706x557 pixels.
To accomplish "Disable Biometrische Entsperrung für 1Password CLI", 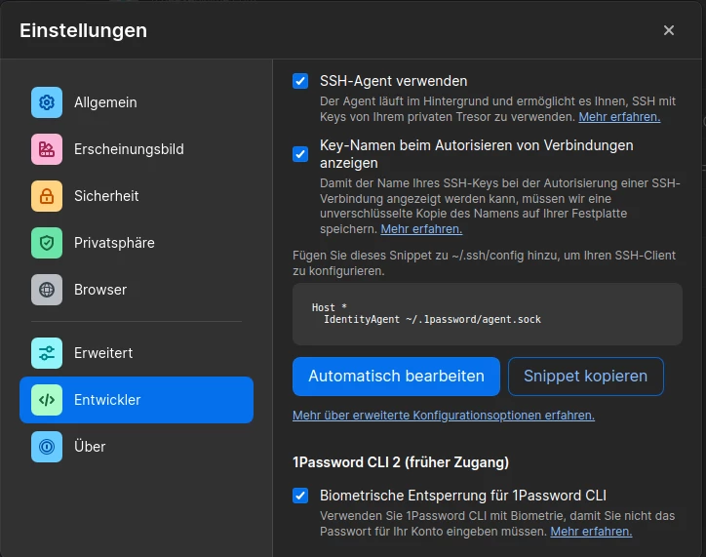I will (300, 496).
